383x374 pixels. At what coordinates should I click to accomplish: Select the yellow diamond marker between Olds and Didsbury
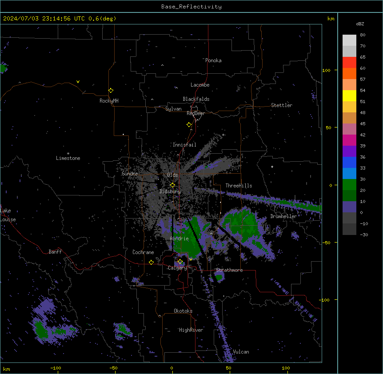click(172, 185)
